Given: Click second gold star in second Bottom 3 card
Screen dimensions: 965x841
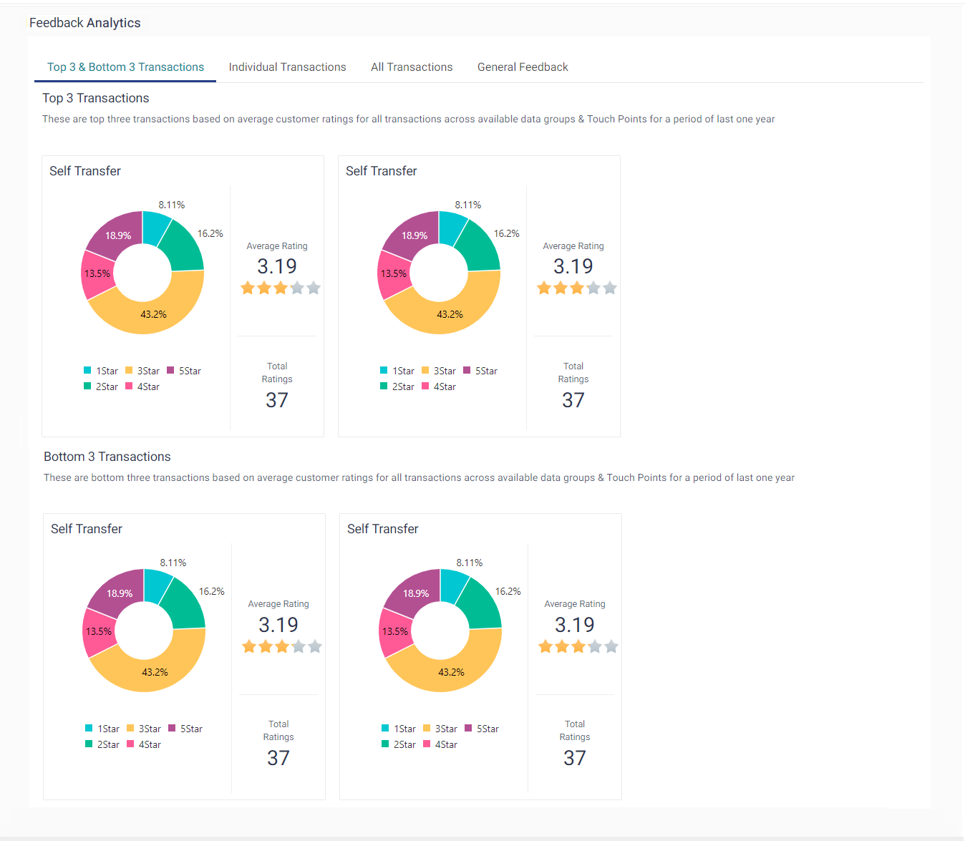Looking at the screenshot, I should coord(562,646).
